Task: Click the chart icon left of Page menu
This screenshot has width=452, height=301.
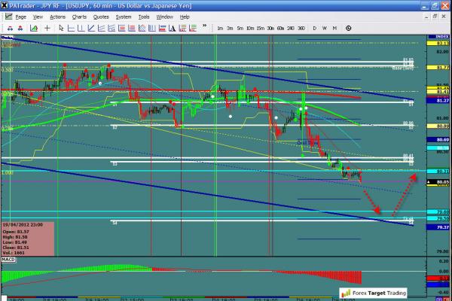Action: pos(6,16)
